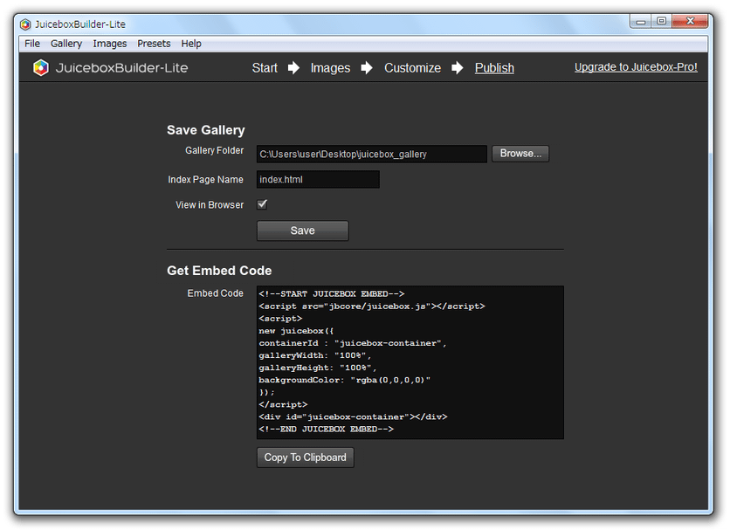Screen dimensions: 730x530
Task: Close the JuiceboxBuilder-Lite window
Action: coord(690,22)
